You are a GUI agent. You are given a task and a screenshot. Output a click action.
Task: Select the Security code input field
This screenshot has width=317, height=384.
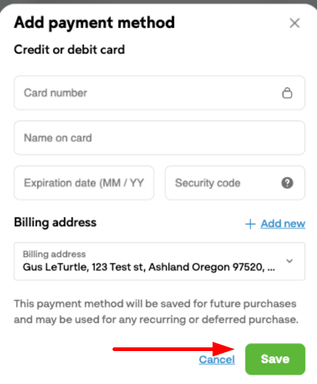coord(235,183)
